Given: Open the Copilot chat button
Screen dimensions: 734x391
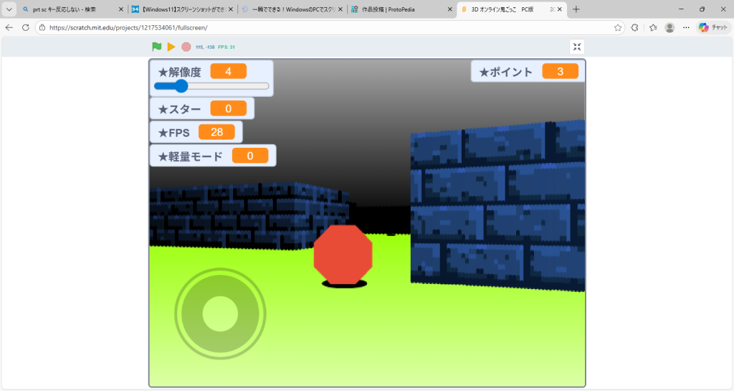Looking at the screenshot, I should point(712,27).
